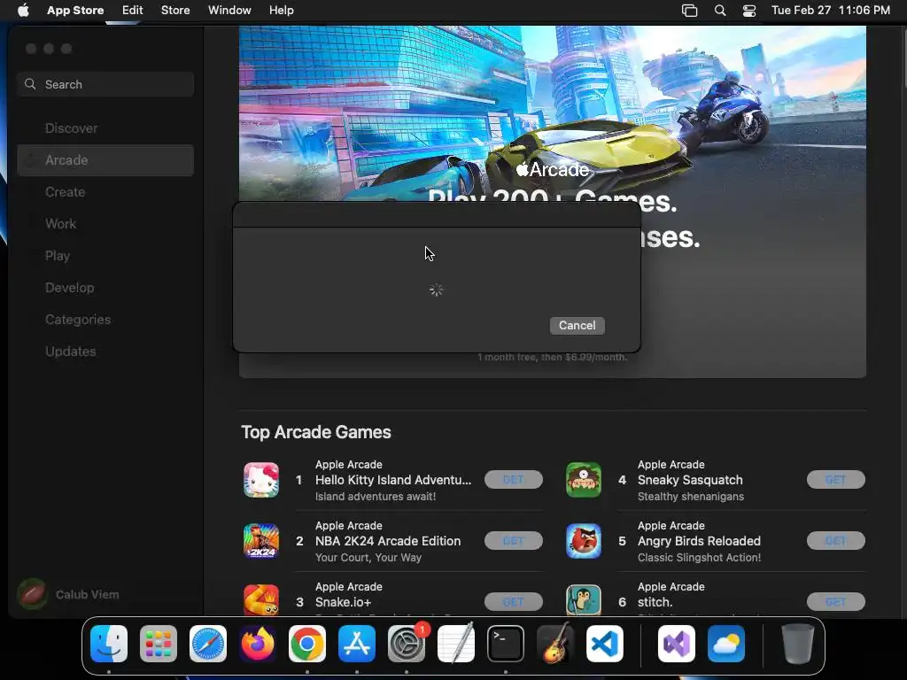Click the menu bar date and time
Viewport: 907px width, 680px height.
coord(831,11)
